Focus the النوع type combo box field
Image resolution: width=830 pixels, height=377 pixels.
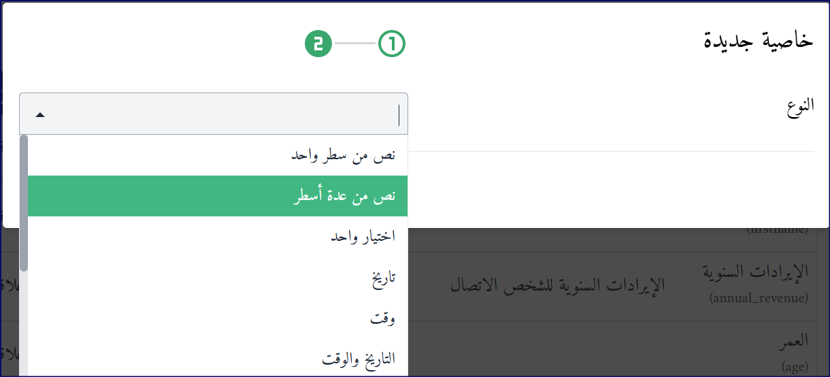point(214,114)
